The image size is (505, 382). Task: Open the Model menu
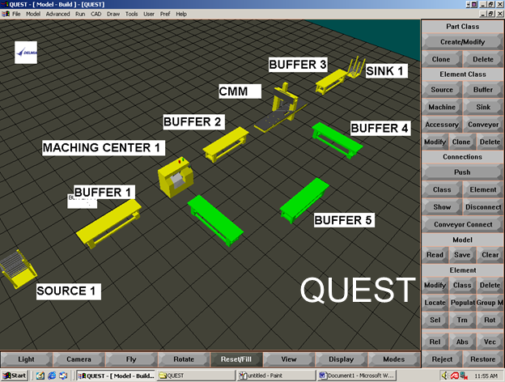coord(33,14)
